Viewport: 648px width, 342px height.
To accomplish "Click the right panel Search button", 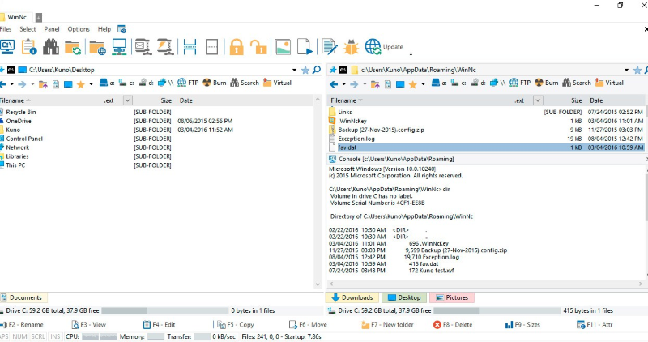I will point(577,83).
